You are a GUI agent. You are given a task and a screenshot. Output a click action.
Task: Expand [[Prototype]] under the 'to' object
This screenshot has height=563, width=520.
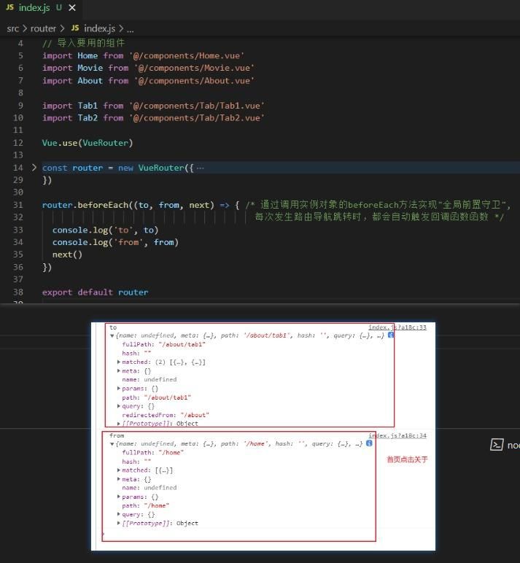pyautogui.click(x=119, y=424)
